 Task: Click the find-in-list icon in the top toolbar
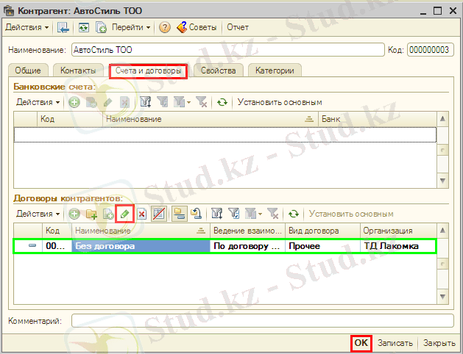(63, 27)
